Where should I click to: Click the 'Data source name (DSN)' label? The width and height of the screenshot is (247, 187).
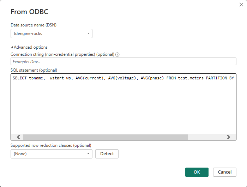pyautogui.click(x=34, y=25)
